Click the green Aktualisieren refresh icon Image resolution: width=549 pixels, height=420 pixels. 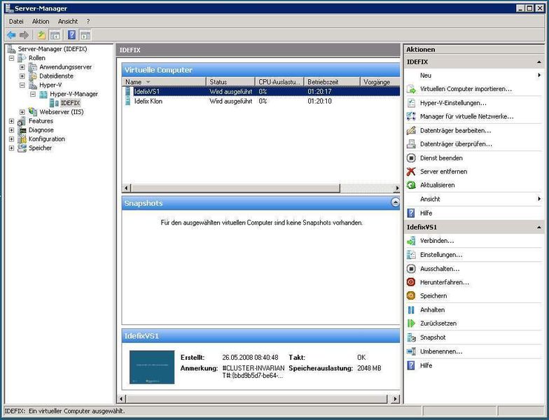pyautogui.click(x=411, y=185)
